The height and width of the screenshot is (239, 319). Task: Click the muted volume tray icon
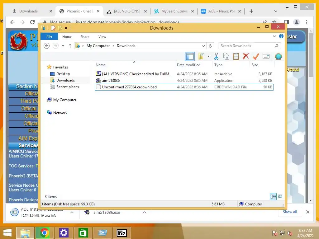pyautogui.click(x=290, y=233)
